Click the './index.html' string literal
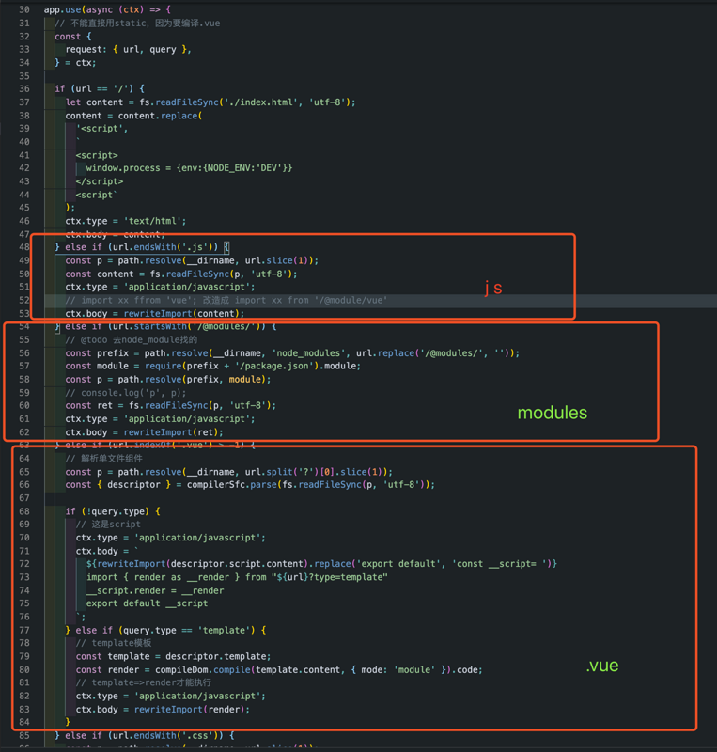The width and height of the screenshot is (717, 752). (261, 102)
